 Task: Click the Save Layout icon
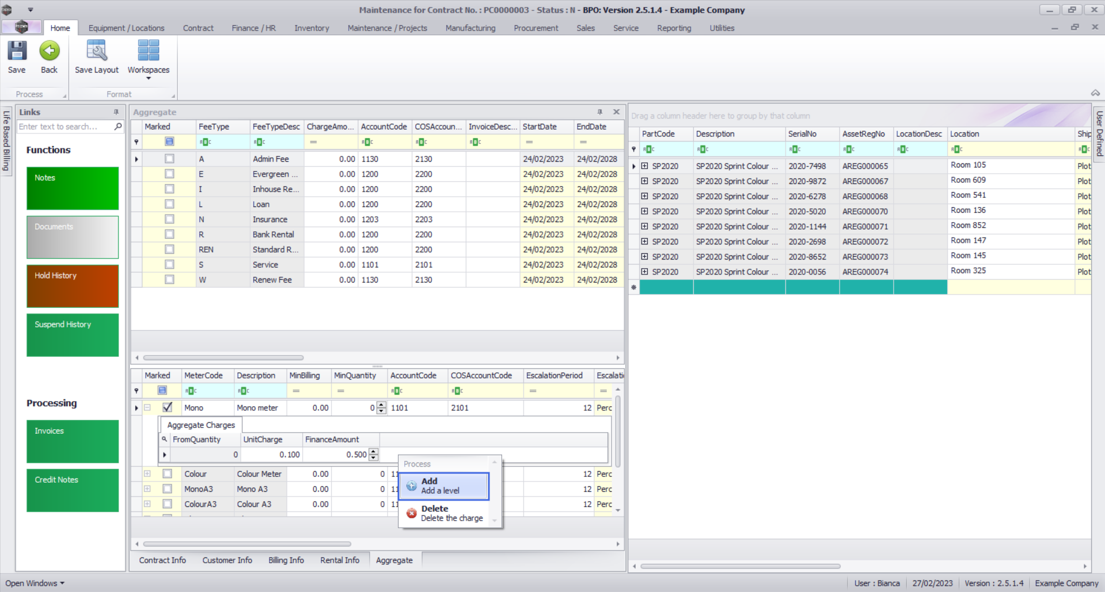point(96,51)
